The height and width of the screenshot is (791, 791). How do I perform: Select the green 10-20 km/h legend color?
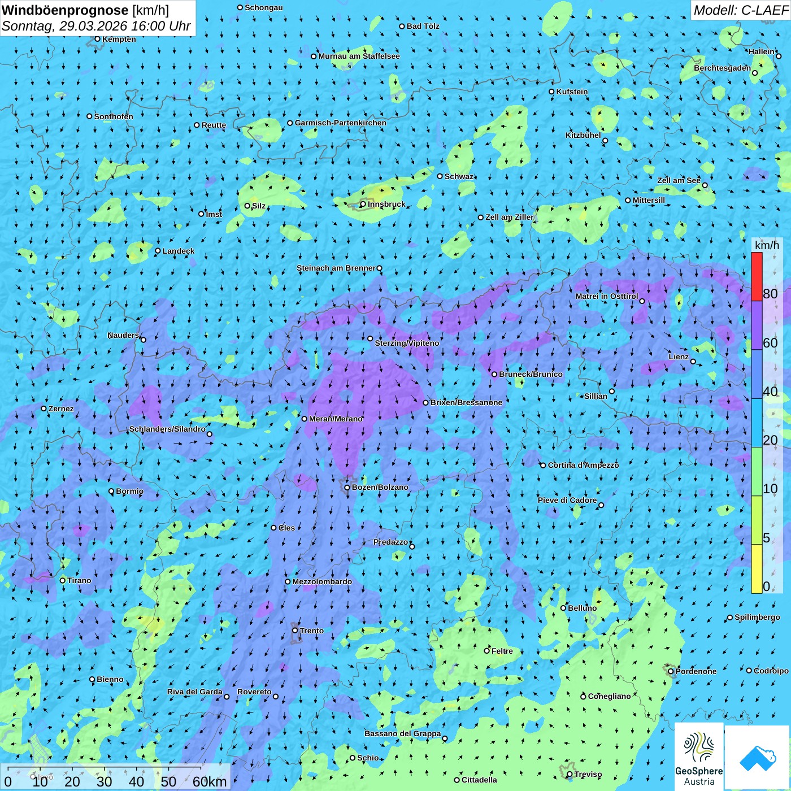757,472
